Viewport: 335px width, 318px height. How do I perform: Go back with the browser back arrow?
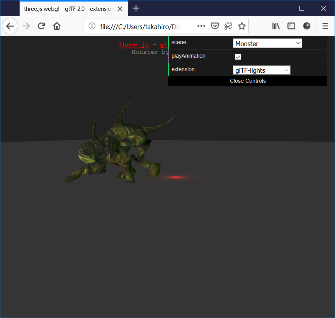tap(10, 26)
